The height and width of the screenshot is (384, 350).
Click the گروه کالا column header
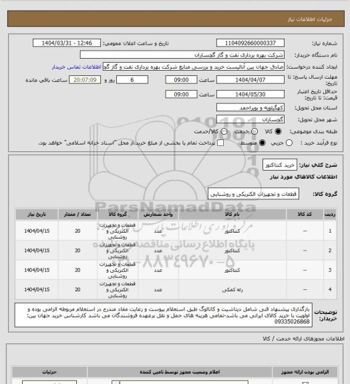(118, 215)
